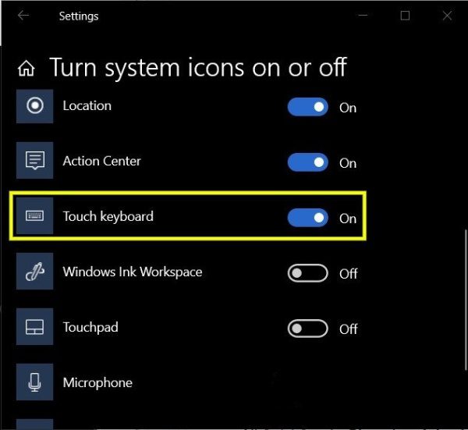Click the Touch keyboard icon
Image resolution: width=468 pixels, height=430 pixels.
pyautogui.click(x=34, y=215)
